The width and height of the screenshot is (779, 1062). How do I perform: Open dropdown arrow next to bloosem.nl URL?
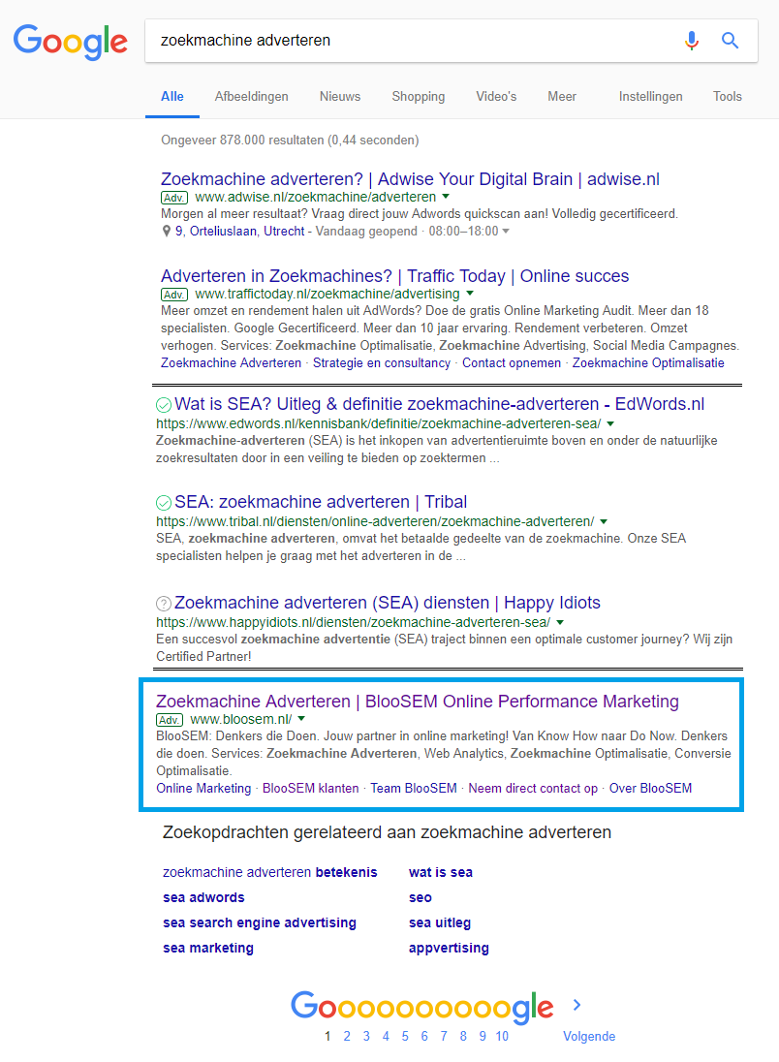301,719
